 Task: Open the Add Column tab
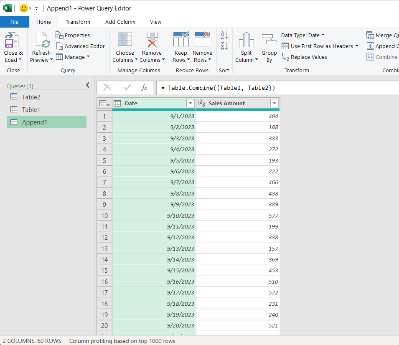tap(120, 22)
